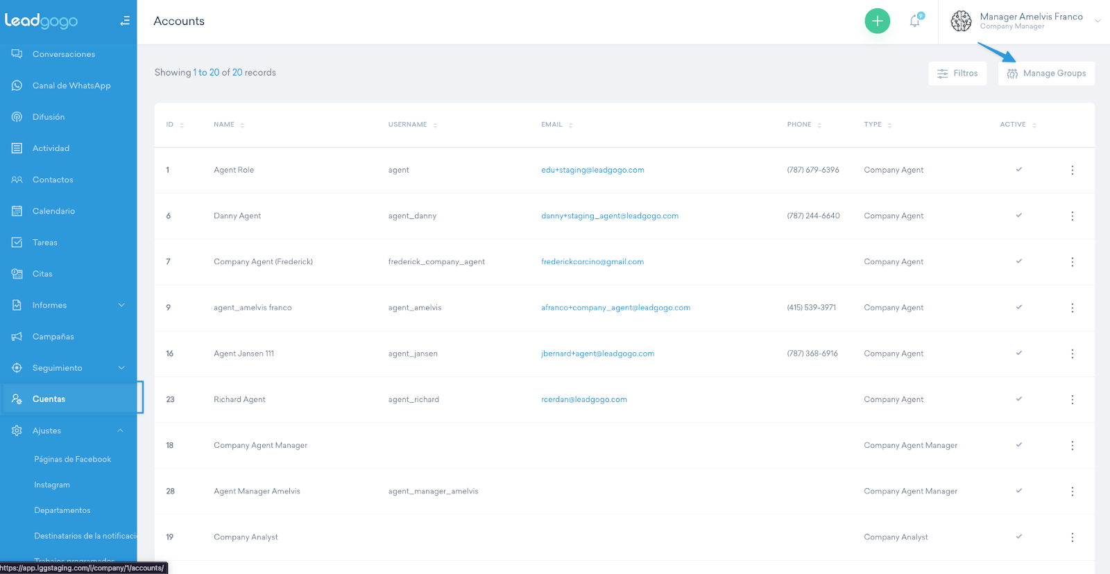The image size is (1110, 574).
Task: Click the Calendario calendar icon
Action: point(17,211)
